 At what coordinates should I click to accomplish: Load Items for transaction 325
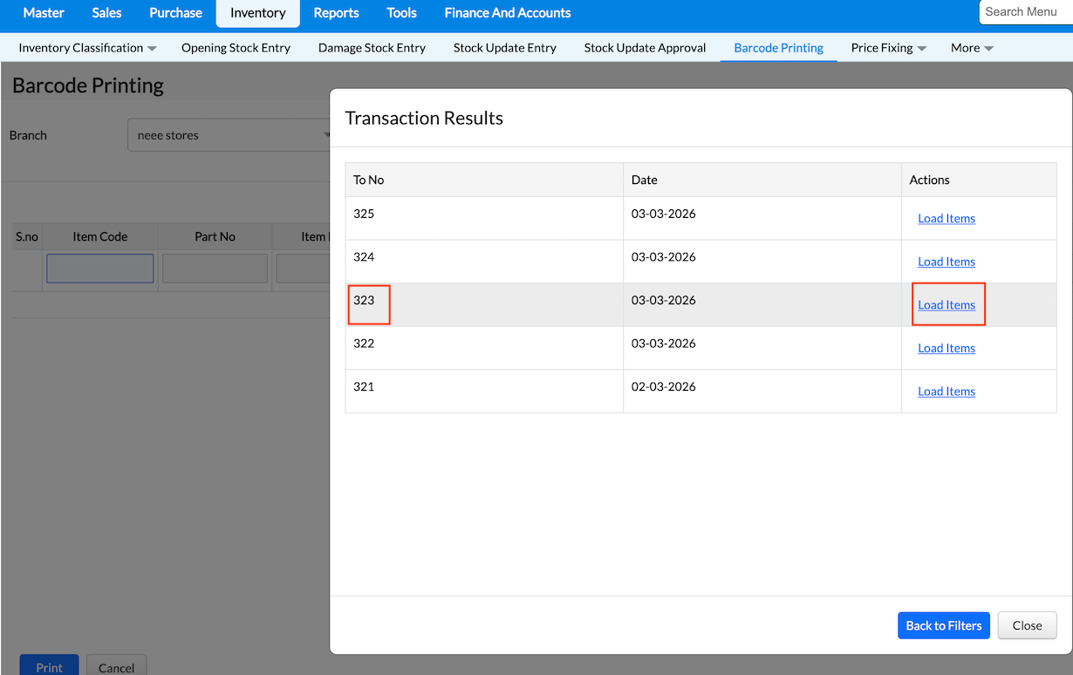pos(947,219)
